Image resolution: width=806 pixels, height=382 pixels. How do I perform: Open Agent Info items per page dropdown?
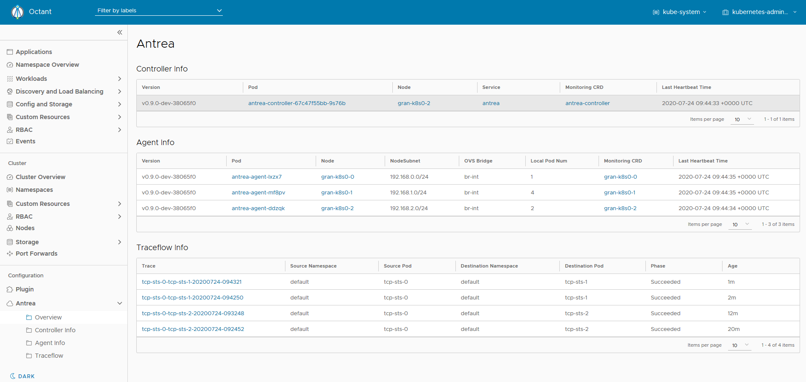tap(740, 225)
